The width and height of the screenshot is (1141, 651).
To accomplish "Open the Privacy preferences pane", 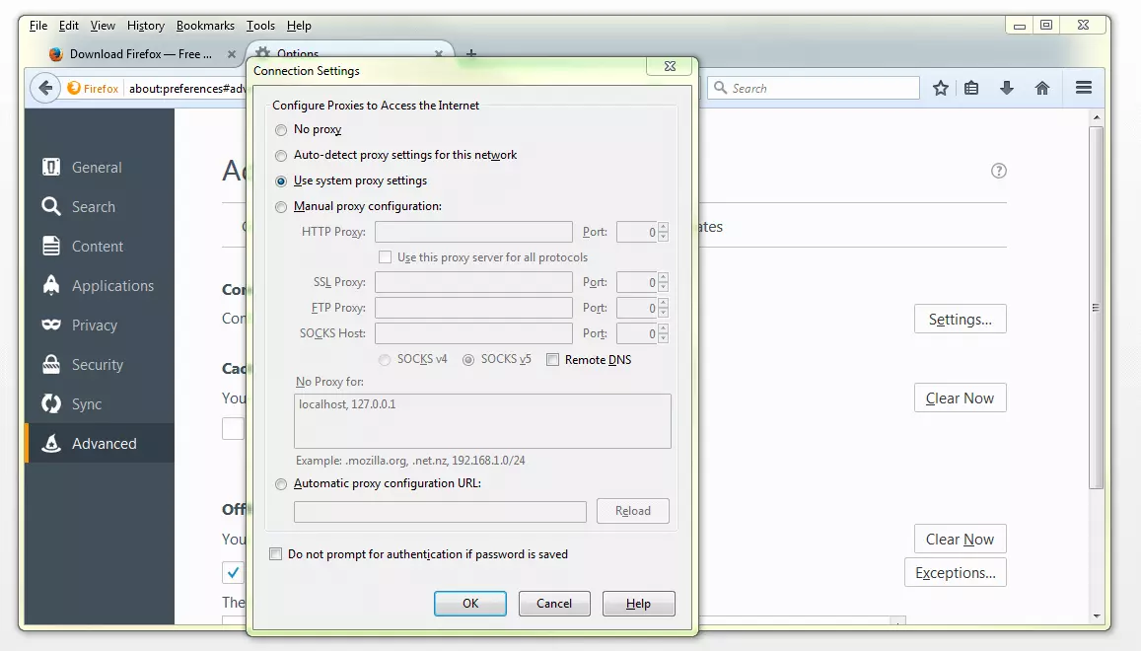I will (100, 325).
